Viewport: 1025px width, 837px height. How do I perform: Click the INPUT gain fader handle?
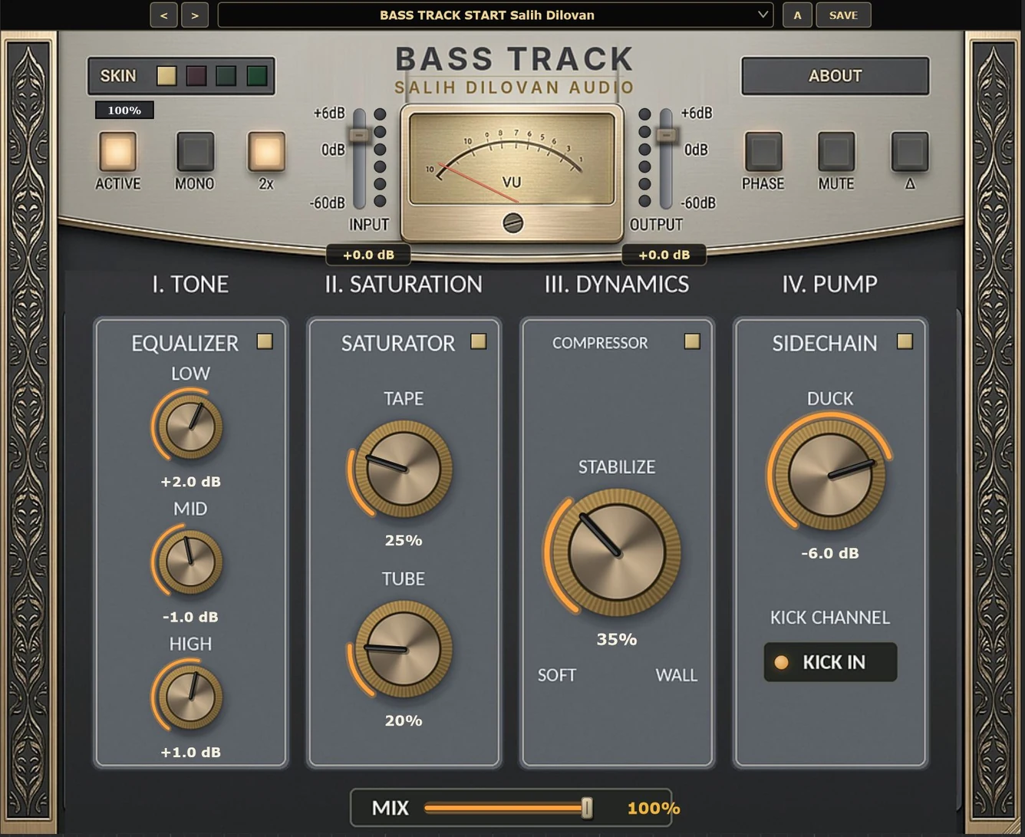(359, 135)
